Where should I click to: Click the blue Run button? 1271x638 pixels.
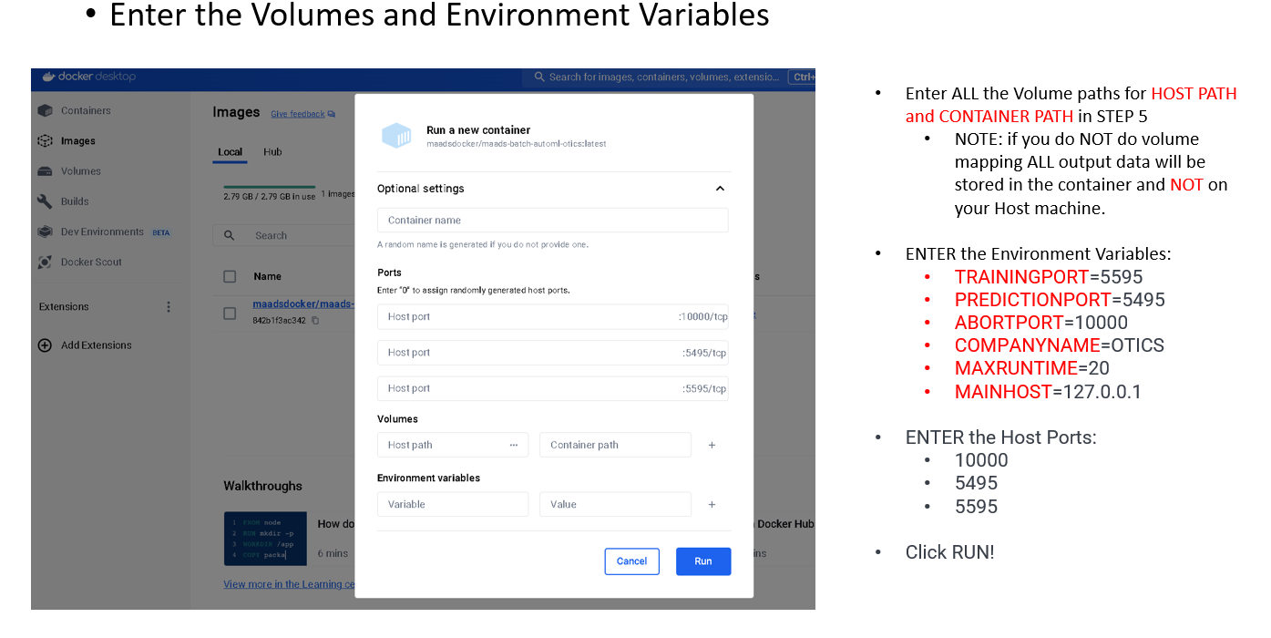[703, 561]
